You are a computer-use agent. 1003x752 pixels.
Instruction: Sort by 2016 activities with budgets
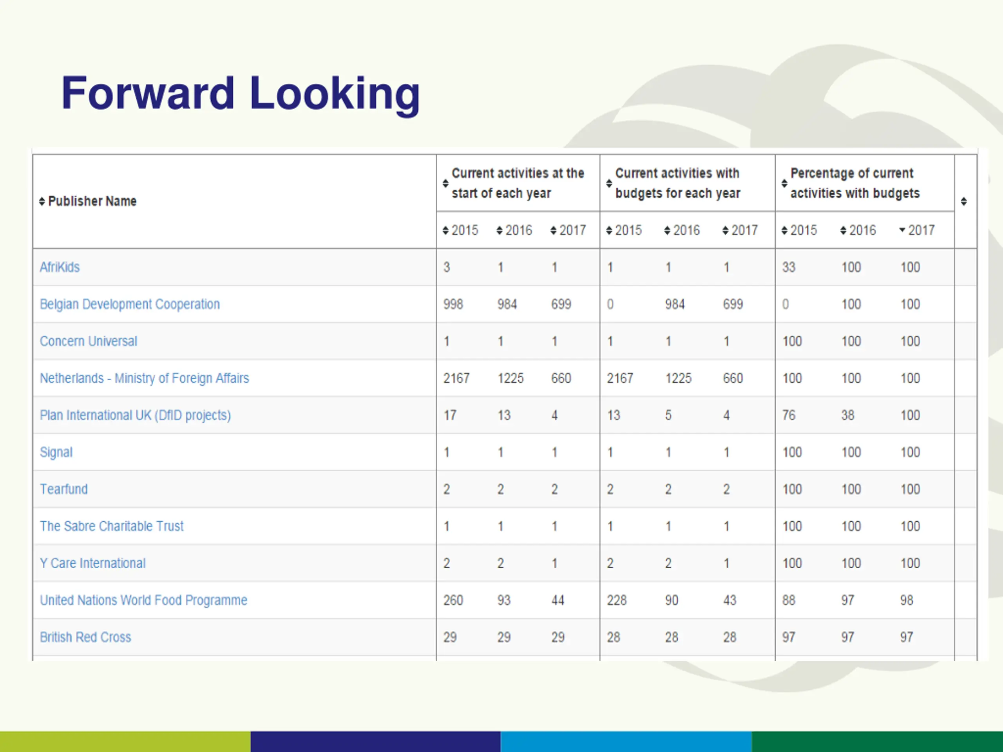tap(682, 230)
